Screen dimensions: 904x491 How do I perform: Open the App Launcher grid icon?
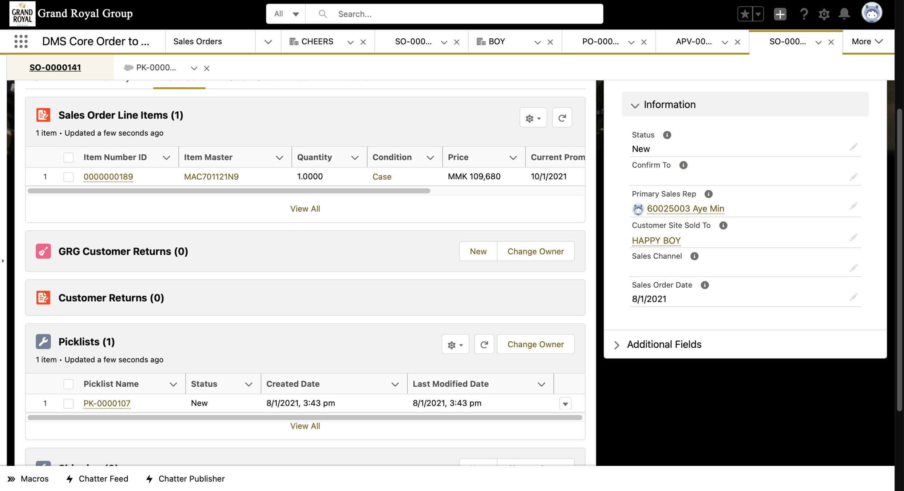[21, 41]
